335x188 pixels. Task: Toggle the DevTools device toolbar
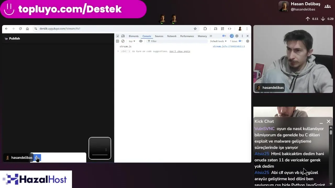(x=123, y=36)
